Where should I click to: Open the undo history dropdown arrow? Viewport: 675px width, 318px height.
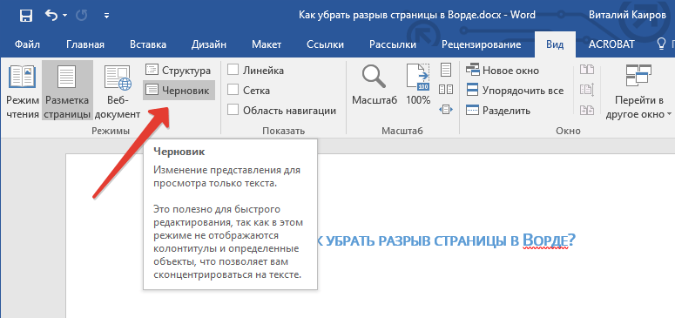[x=65, y=16]
